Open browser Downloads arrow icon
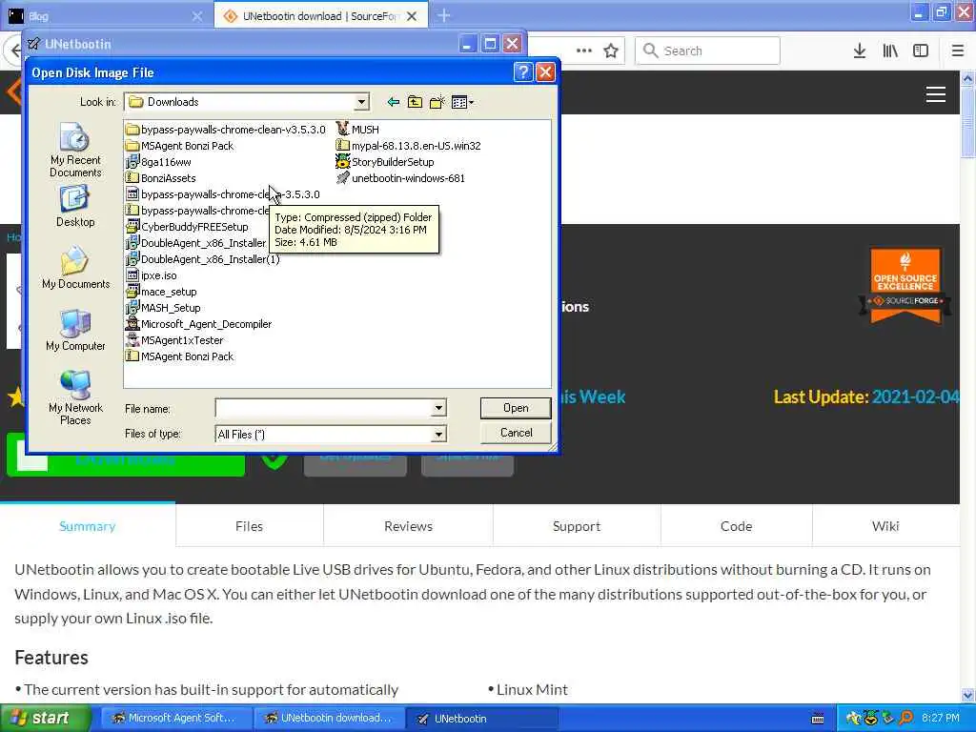The height and width of the screenshot is (732, 976). click(859, 51)
